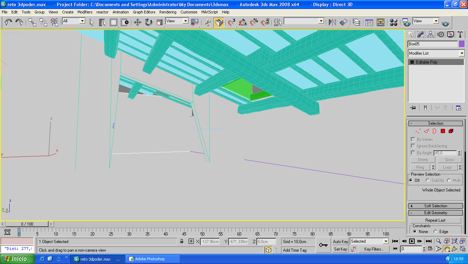Open the reference coordinate system View dropdown

(185, 21)
